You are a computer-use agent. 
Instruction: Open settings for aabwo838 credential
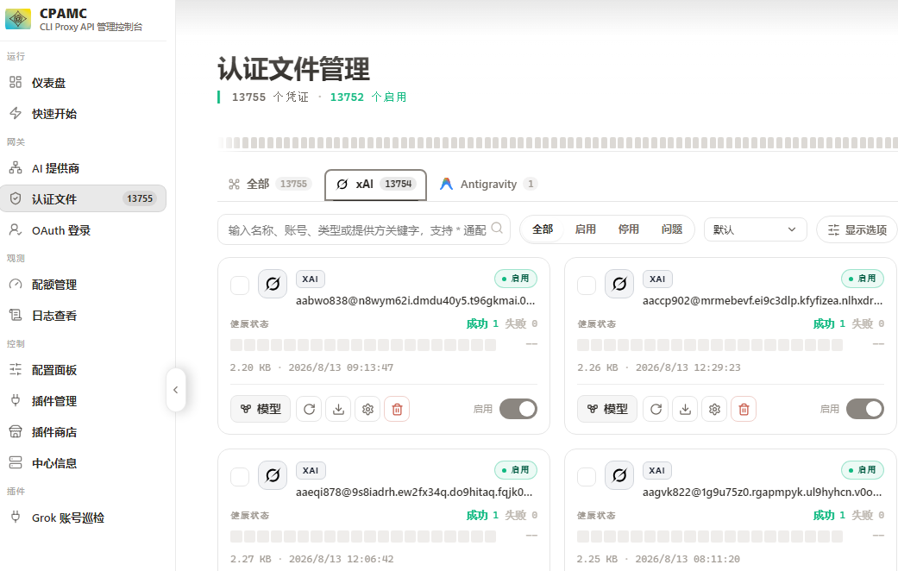(x=367, y=409)
